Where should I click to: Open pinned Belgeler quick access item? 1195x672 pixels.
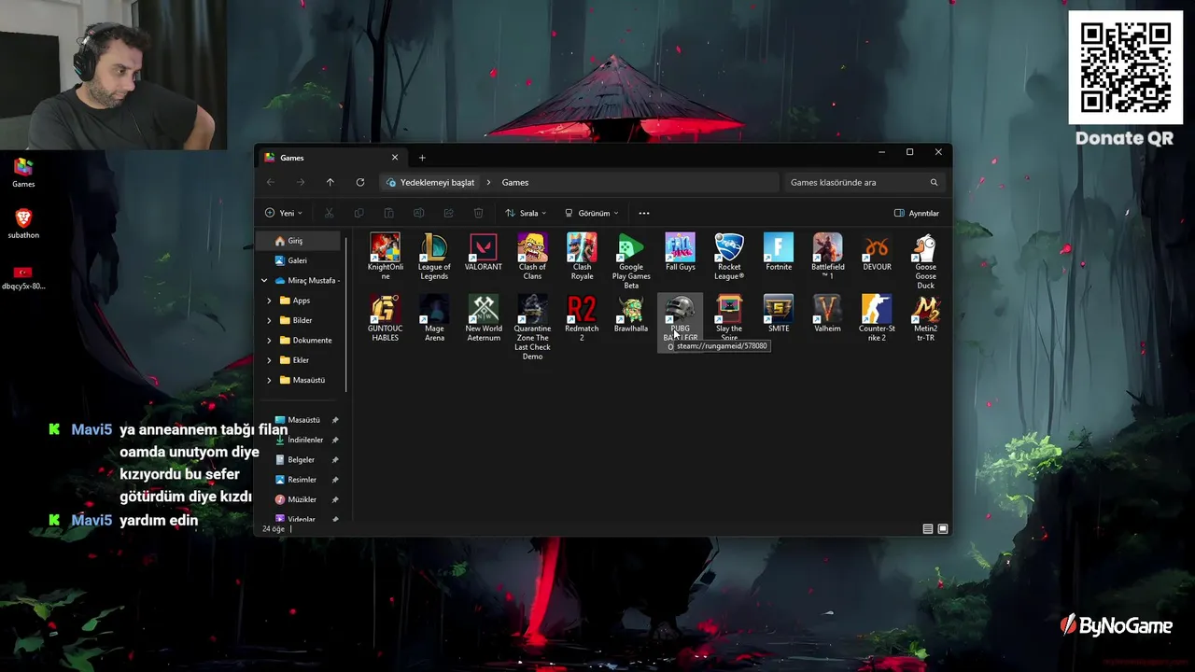pos(301,459)
